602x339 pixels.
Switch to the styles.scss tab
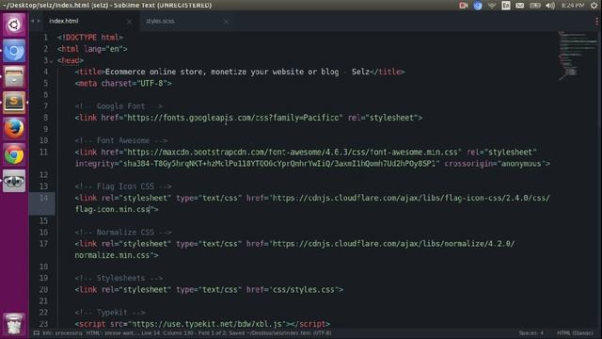click(x=160, y=21)
